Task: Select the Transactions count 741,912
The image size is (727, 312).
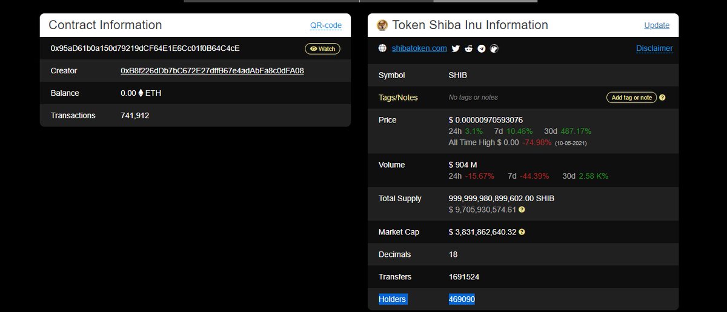Action: [x=135, y=116]
